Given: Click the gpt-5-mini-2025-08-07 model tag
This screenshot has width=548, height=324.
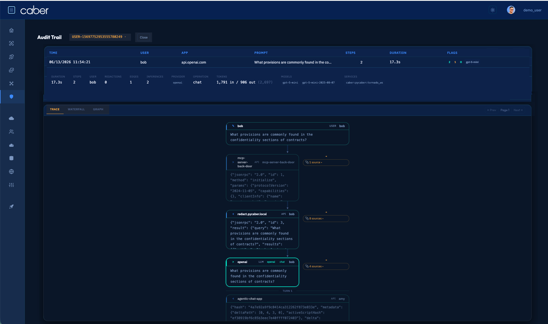Looking at the screenshot, I should pos(318,83).
